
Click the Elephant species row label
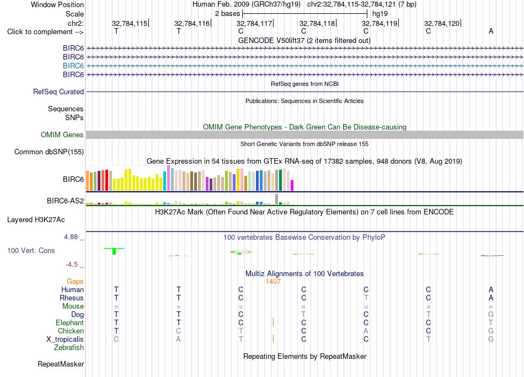[x=70, y=322]
